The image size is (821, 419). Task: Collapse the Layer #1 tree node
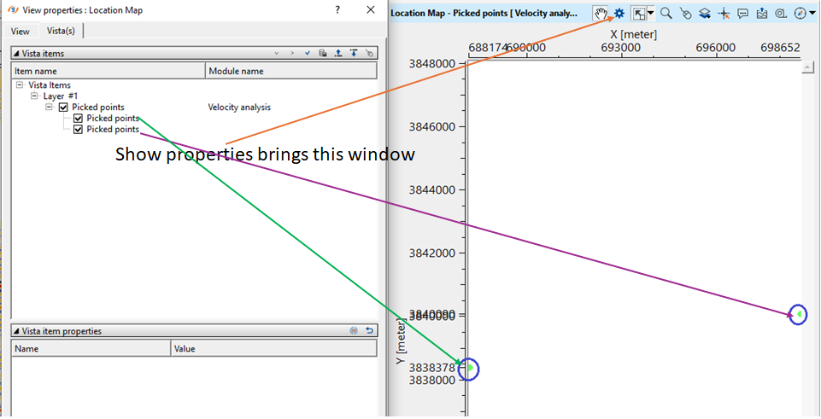click(x=34, y=96)
